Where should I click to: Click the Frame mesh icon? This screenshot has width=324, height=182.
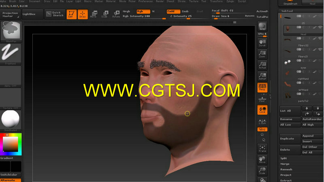click(x=262, y=148)
